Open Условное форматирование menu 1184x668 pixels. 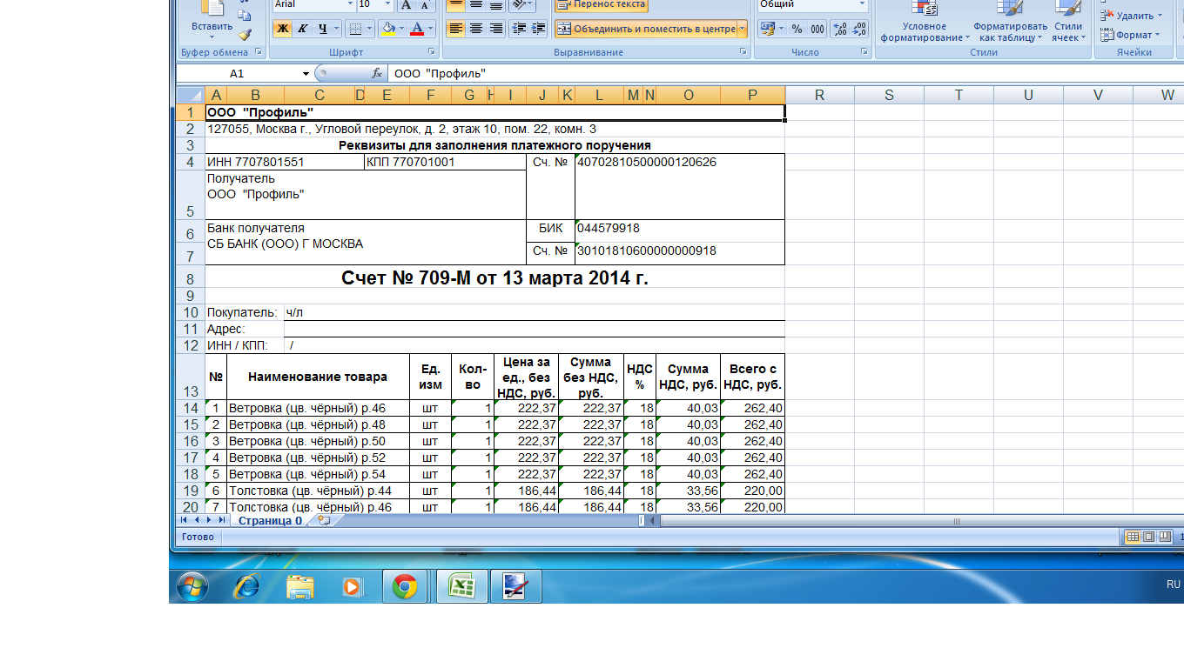click(925, 21)
